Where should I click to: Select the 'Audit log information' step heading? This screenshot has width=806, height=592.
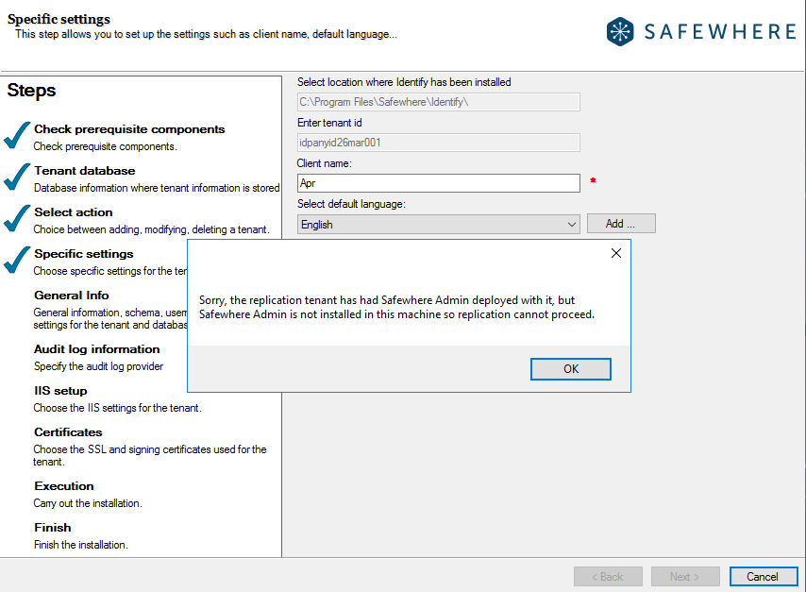tap(96, 349)
